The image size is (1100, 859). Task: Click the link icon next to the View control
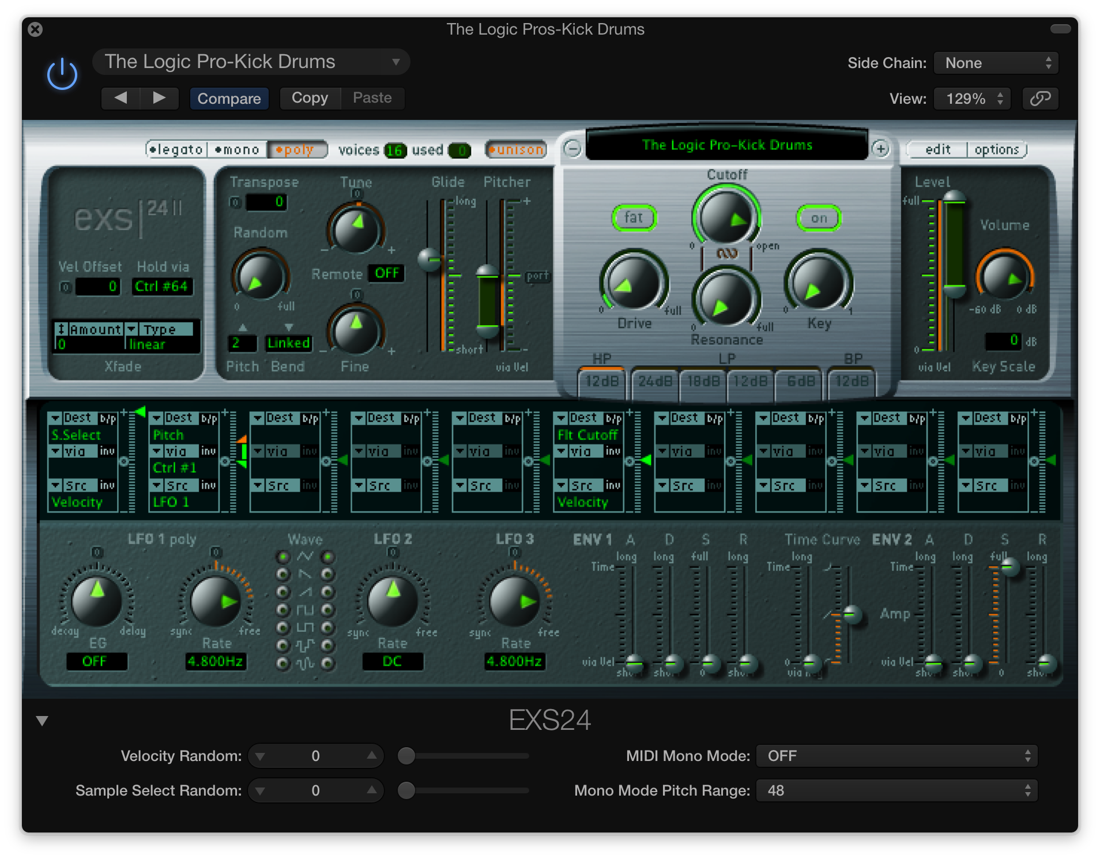point(1040,98)
